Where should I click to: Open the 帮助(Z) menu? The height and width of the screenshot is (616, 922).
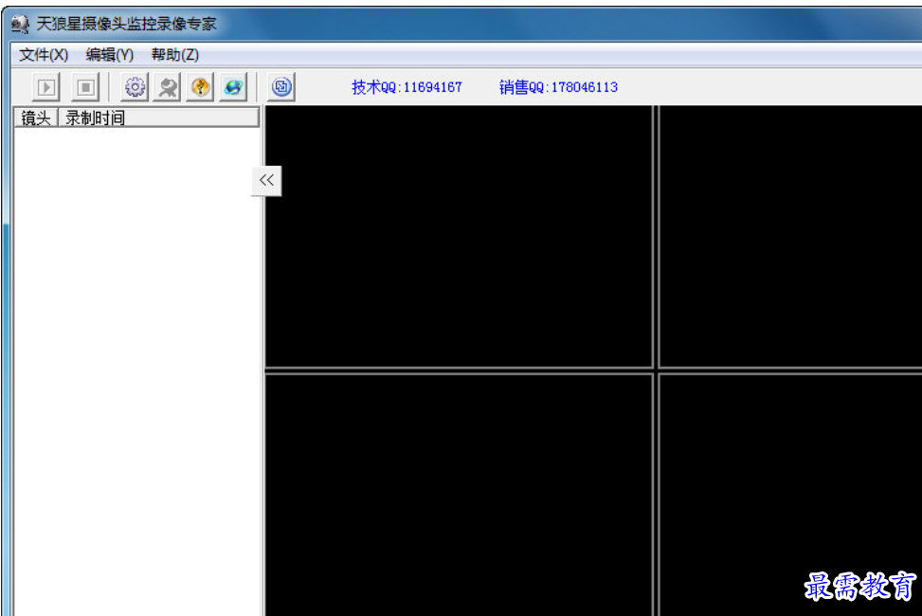174,55
